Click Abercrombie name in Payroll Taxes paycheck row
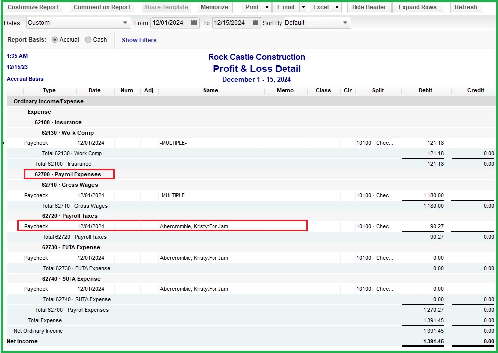Image resolution: width=498 pixels, height=353 pixels. coord(194,227)
